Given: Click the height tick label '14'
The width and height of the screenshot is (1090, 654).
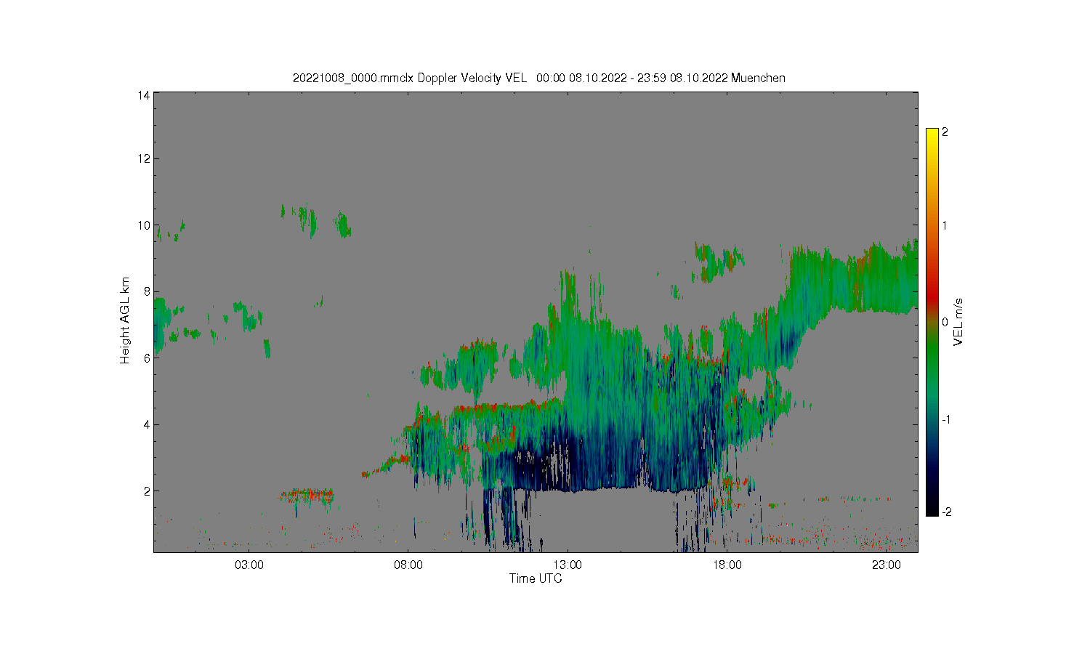Looking at the screenshot, I should tap(144, 95).
